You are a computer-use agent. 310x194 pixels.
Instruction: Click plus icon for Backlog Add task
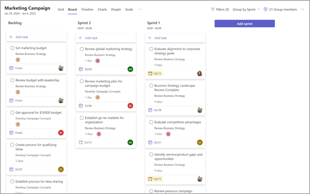11,37
